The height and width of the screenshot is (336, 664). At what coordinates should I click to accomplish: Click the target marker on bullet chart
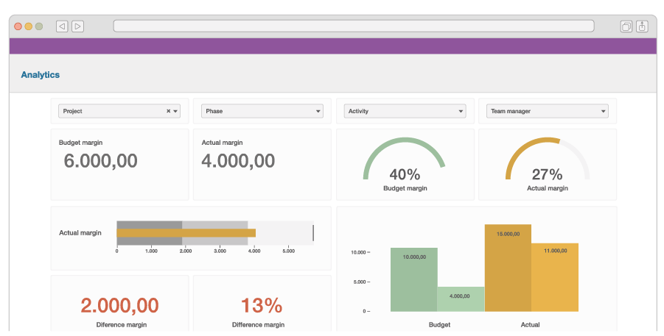tap(313, 233)
